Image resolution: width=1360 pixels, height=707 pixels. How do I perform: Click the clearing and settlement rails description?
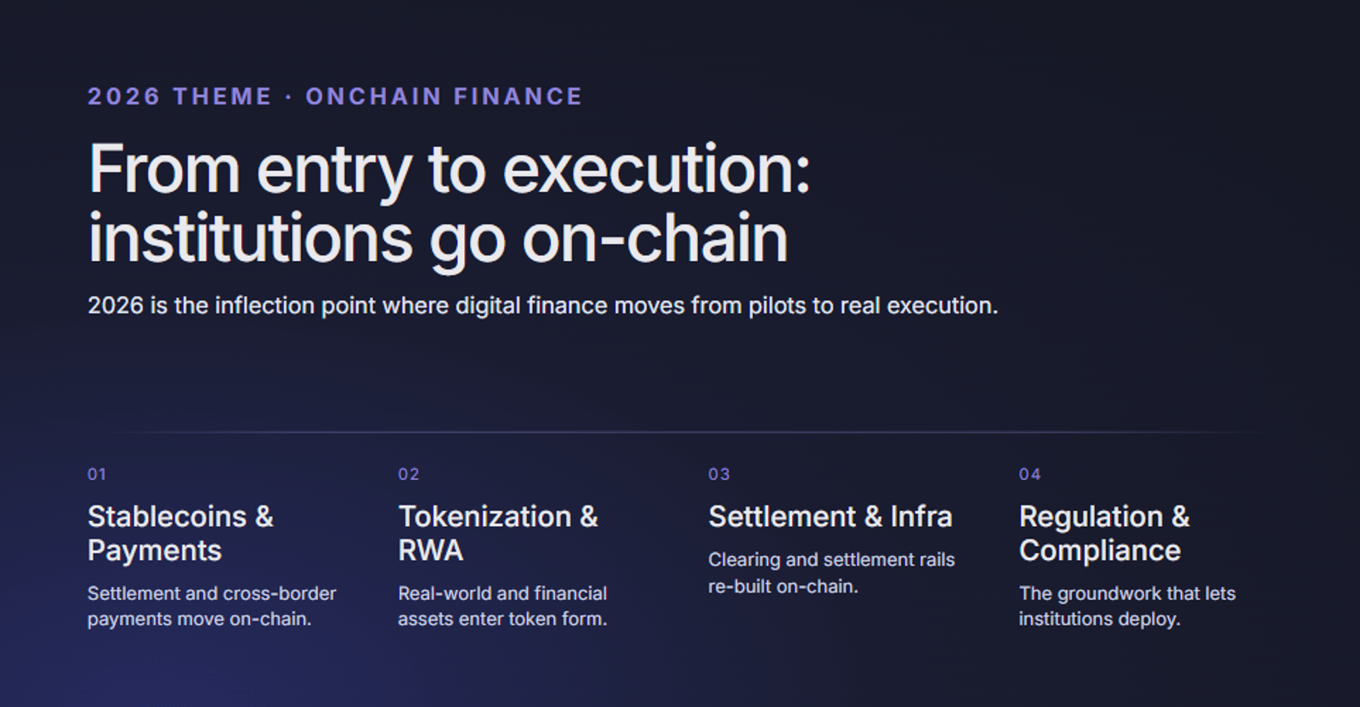(831, 573)
